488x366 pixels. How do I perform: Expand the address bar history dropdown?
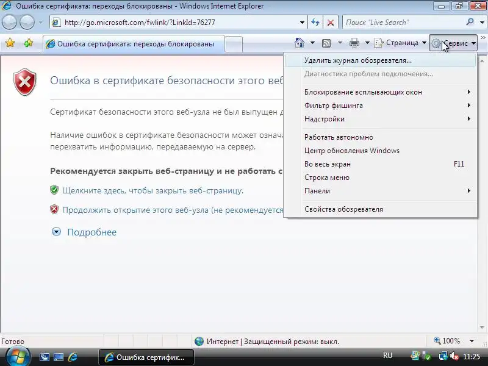pos(302,23)
